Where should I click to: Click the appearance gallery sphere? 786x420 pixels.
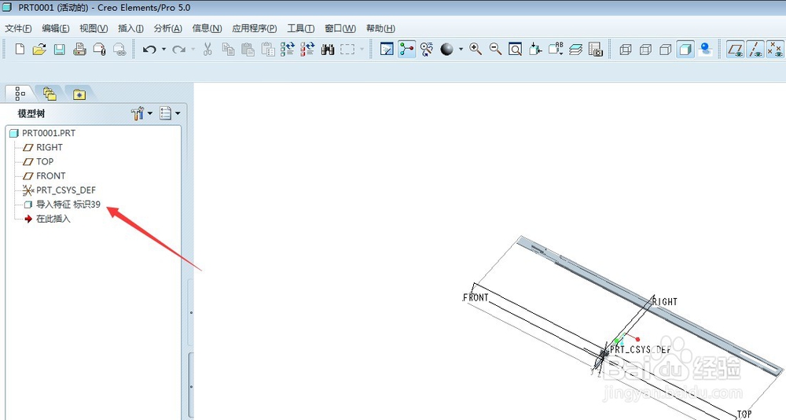coord(446,50)
